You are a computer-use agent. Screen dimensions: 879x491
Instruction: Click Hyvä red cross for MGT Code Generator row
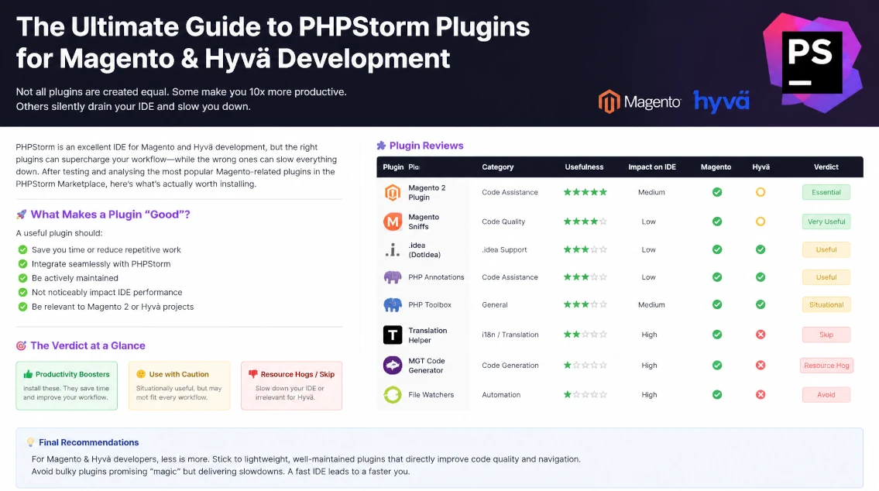coord(761,365)
